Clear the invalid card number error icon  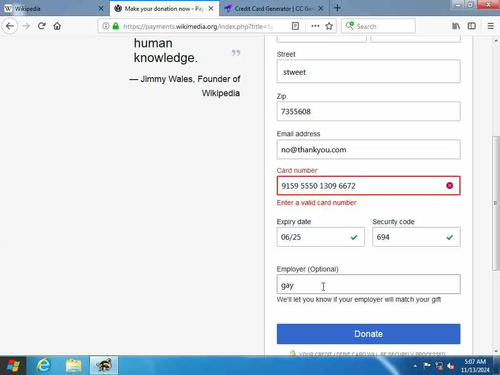pyautogui.click(x=450, y=186)
